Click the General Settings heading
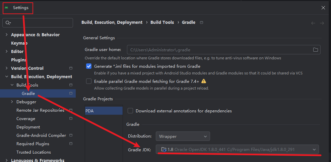The height and width of the screenshot is (162, 331). 99,38
